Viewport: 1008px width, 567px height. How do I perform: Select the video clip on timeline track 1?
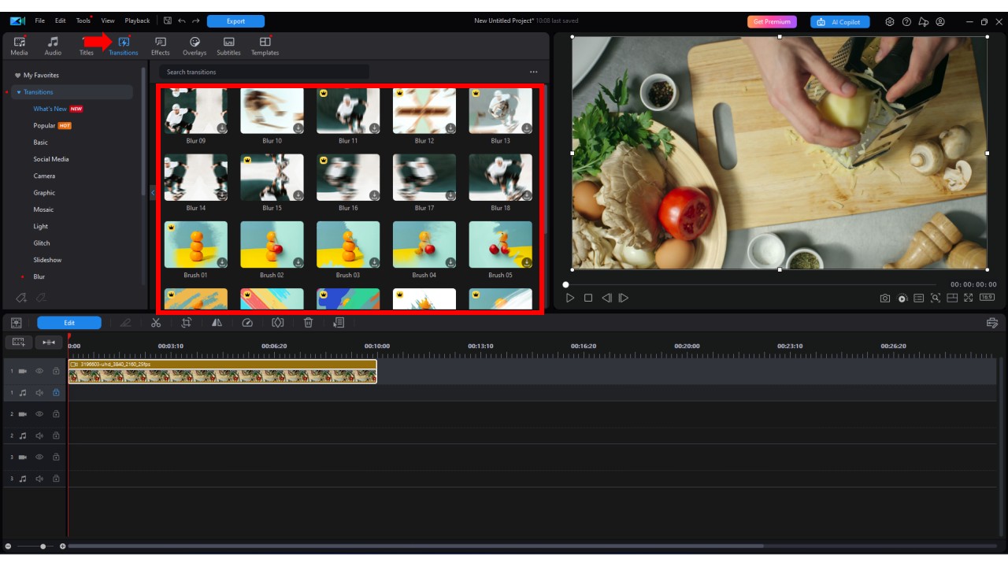223,372
